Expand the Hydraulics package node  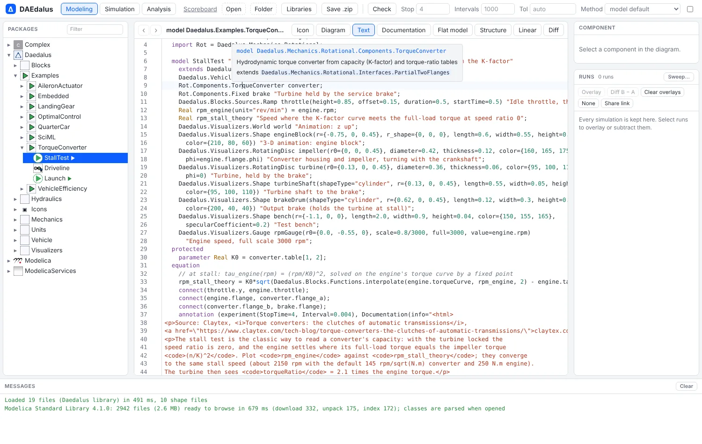15,199
